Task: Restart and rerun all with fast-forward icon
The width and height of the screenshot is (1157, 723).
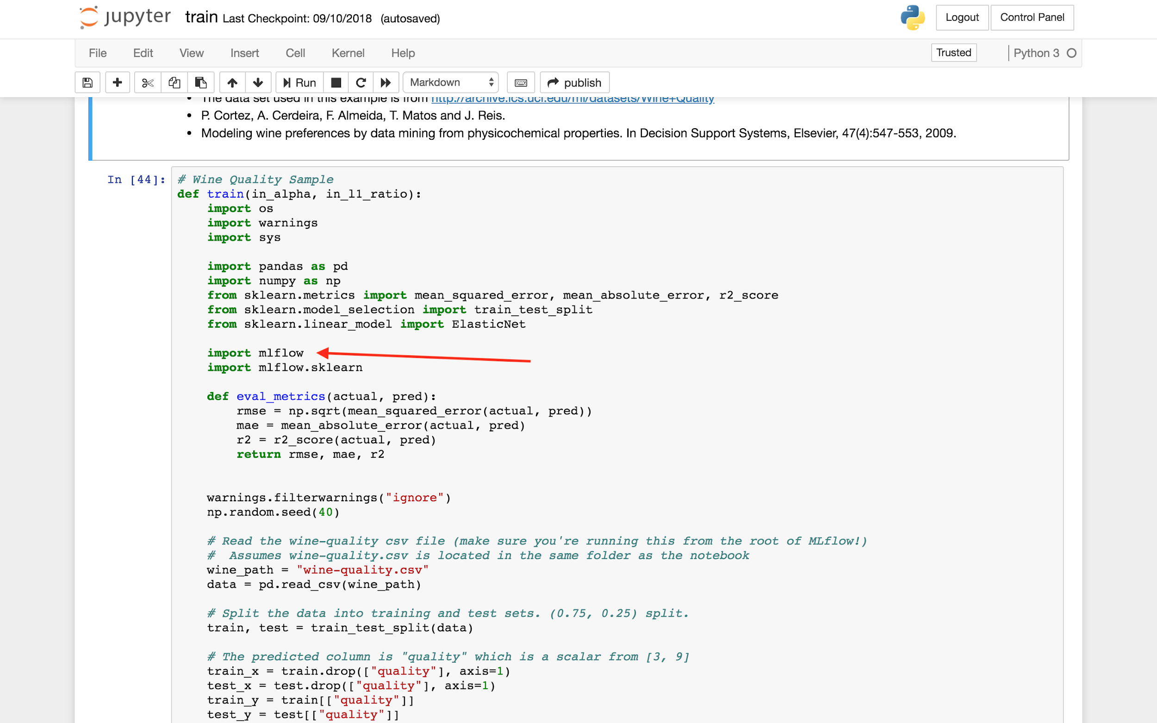Action: point(386,83)
